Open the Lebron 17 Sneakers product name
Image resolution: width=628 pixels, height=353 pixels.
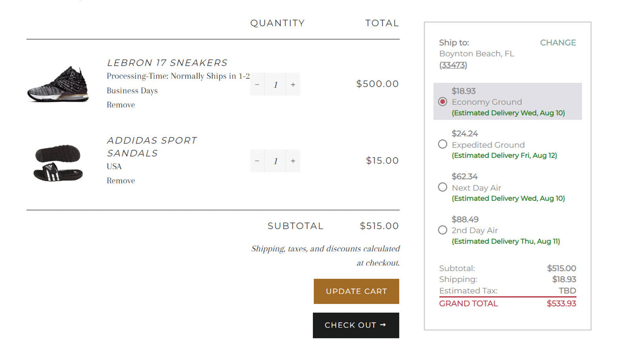point(167,62)
